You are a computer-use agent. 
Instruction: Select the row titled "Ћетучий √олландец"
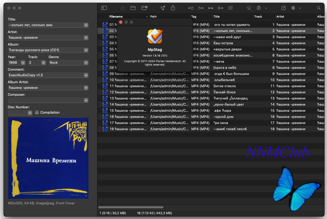coord(211,98)
